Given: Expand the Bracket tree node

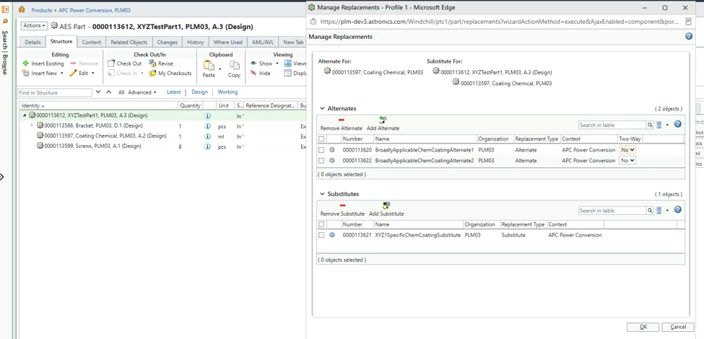Looking at the screenshot, I should pos(32,126).
